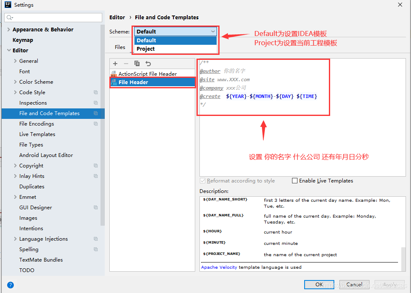
Task: Click the project-level icon beside GUI Designer
Action: 96,208
